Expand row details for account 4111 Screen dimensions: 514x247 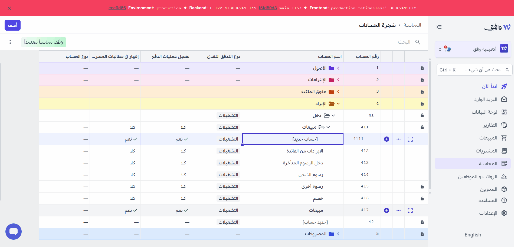[x=410, y=139]
